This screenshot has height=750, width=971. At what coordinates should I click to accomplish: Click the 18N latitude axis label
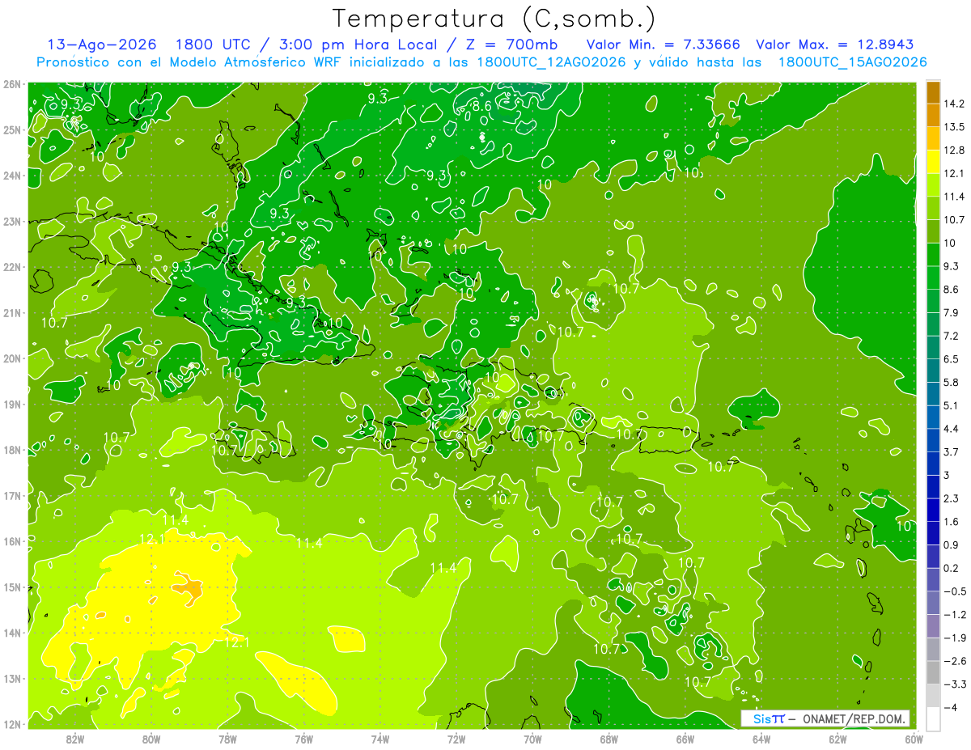coord(11,450)
